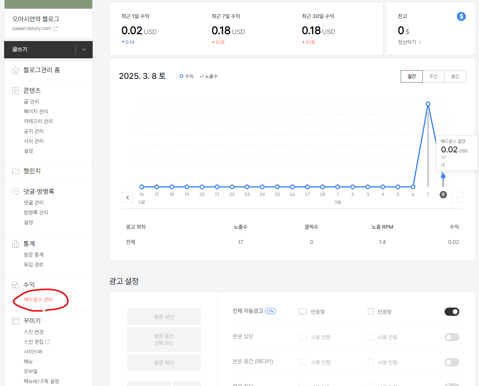Open 페이지 관리 menu item

[36, 111]
